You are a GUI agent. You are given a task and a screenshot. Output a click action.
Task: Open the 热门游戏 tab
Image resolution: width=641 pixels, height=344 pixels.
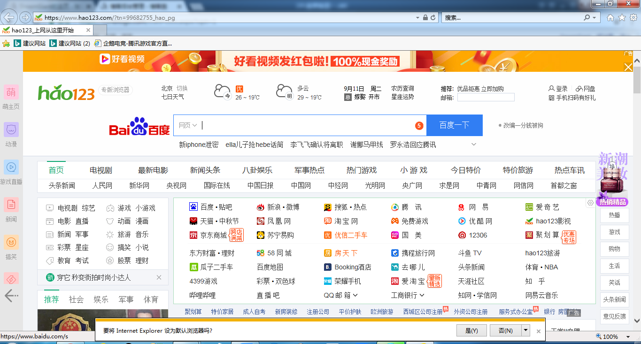click(x=362, y=170)
